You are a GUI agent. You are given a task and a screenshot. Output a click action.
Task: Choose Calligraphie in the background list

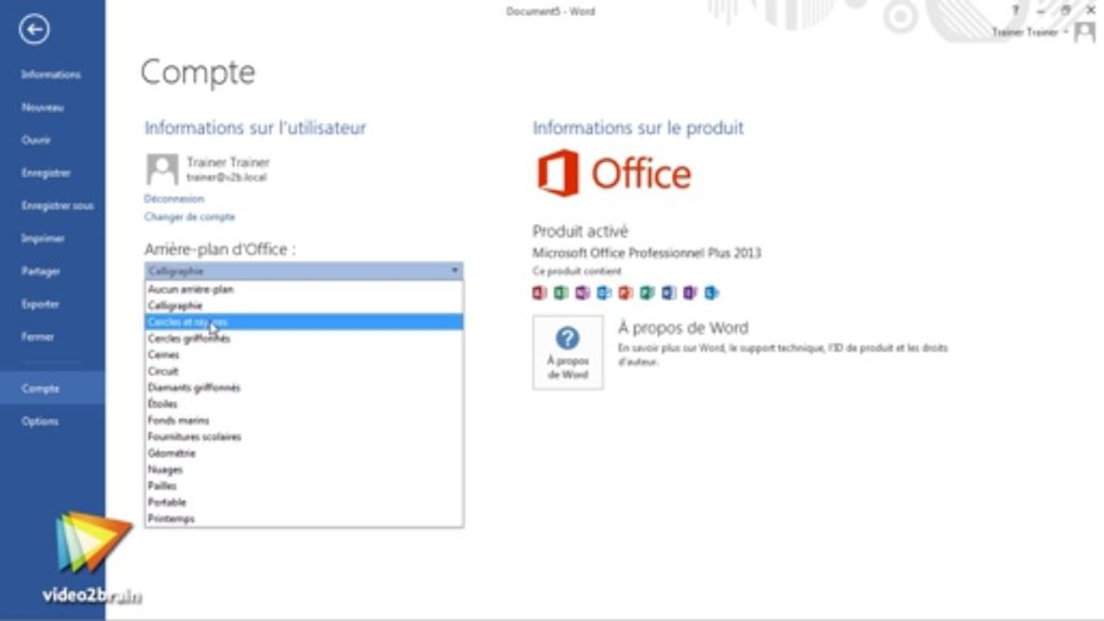[x=304, y=305]
